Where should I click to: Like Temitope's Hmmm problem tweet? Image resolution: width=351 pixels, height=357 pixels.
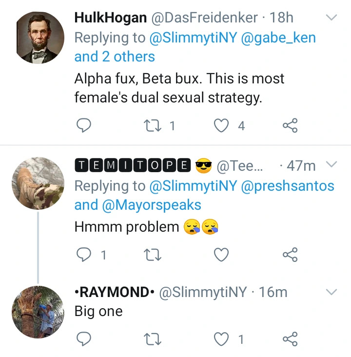(222, 255)
